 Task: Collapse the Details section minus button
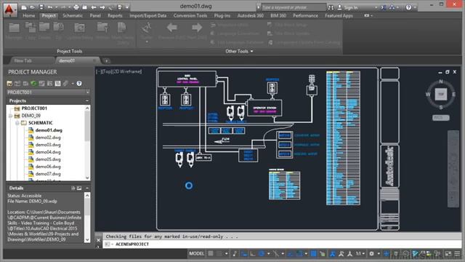click(x=87, y=188)
